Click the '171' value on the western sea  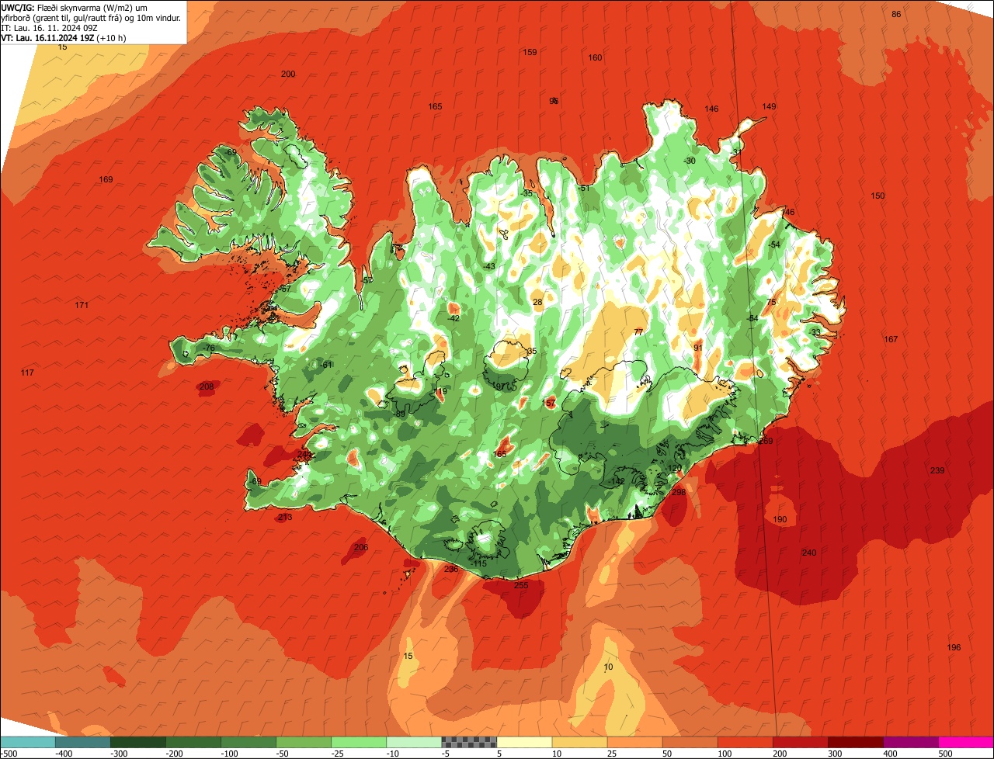click(x=82, y=306)
